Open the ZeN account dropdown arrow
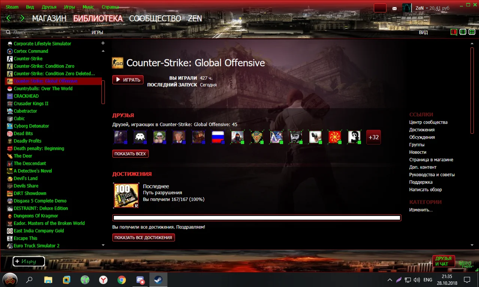 pos(427,8)
